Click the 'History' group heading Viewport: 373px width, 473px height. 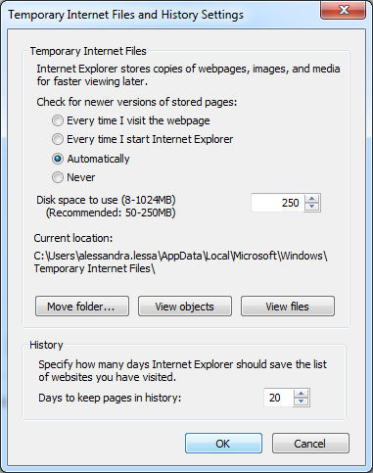coord(46,345)
